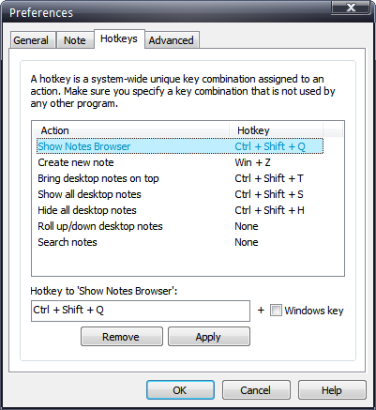Select the Hotkeys tab

[x=119, y=38]
